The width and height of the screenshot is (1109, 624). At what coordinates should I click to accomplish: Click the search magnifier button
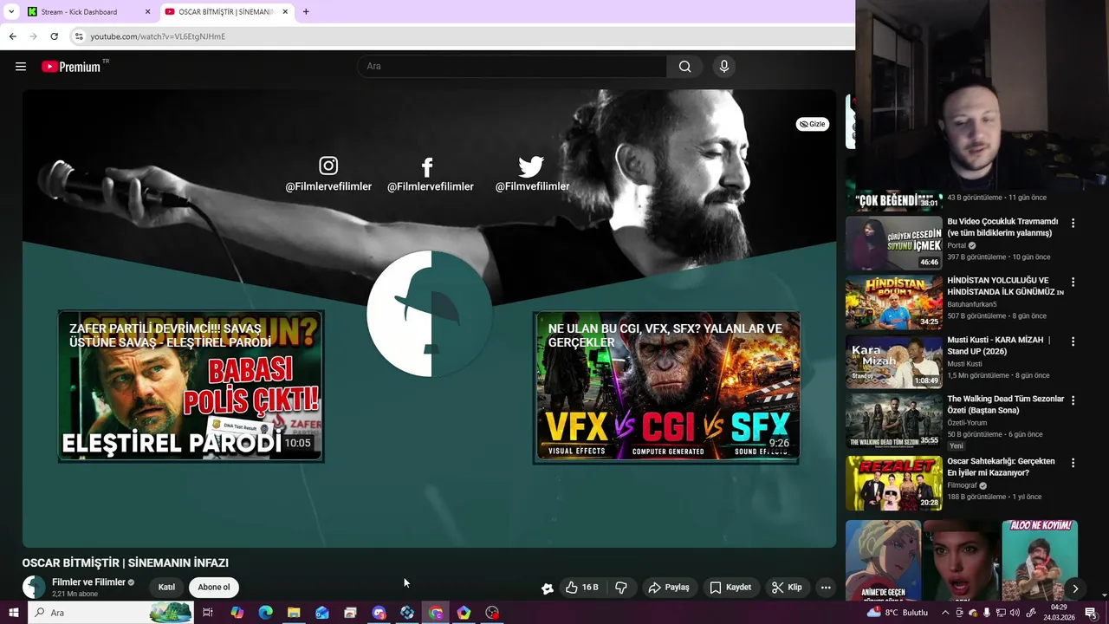[x=684, y=67]
